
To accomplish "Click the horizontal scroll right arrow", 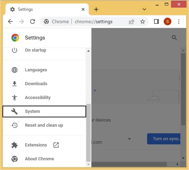I will pyautogui.click(x=178, y=164).
